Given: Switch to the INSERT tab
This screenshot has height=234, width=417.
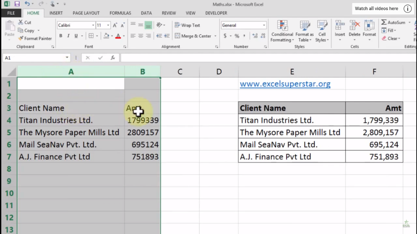Looking at the screenshot, I should click(56, 13).
